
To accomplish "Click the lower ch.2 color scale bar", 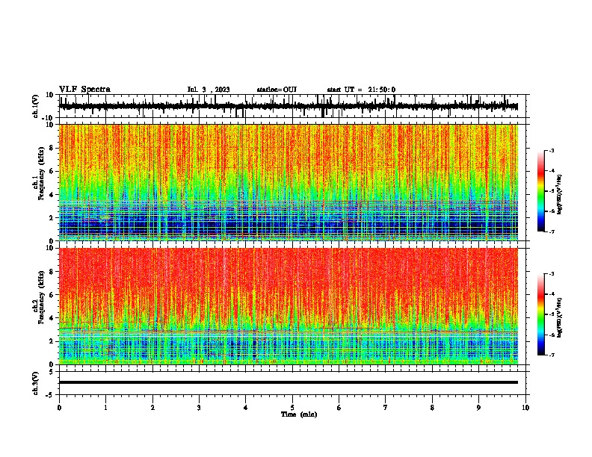I will [x=540, y=314].
